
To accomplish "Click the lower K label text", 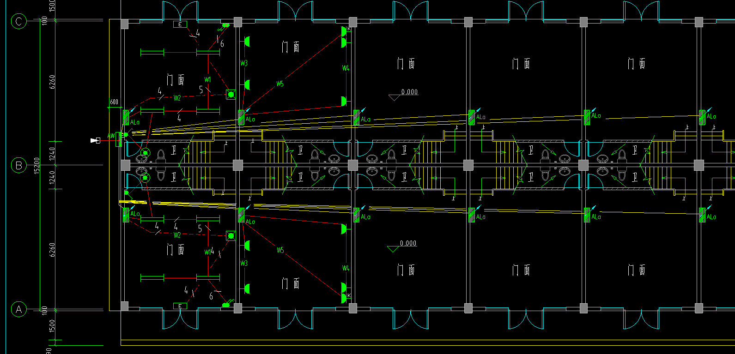I will 349,295.
